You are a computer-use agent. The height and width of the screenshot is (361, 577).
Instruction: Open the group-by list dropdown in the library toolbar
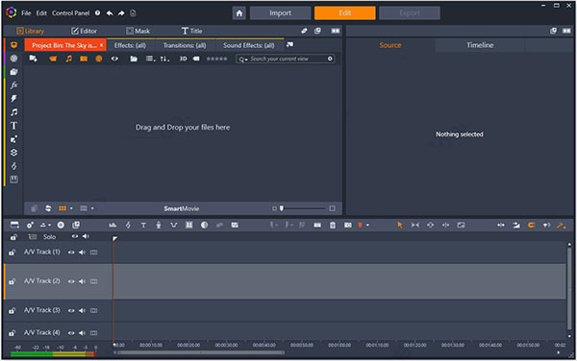pos(150,59)
